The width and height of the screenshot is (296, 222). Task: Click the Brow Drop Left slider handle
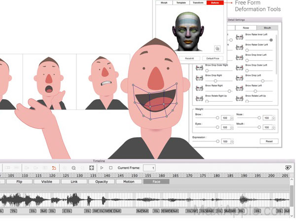[x=262, y=81]
